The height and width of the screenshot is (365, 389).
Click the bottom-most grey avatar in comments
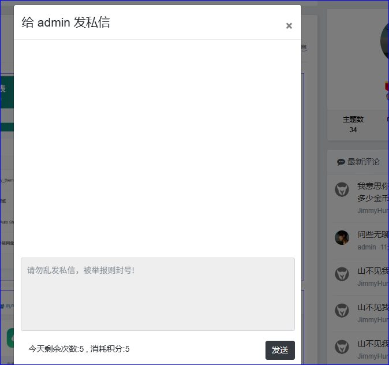click(342, 347)
